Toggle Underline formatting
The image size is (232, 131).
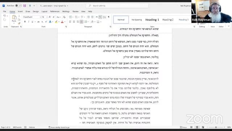tap(32, 22)
